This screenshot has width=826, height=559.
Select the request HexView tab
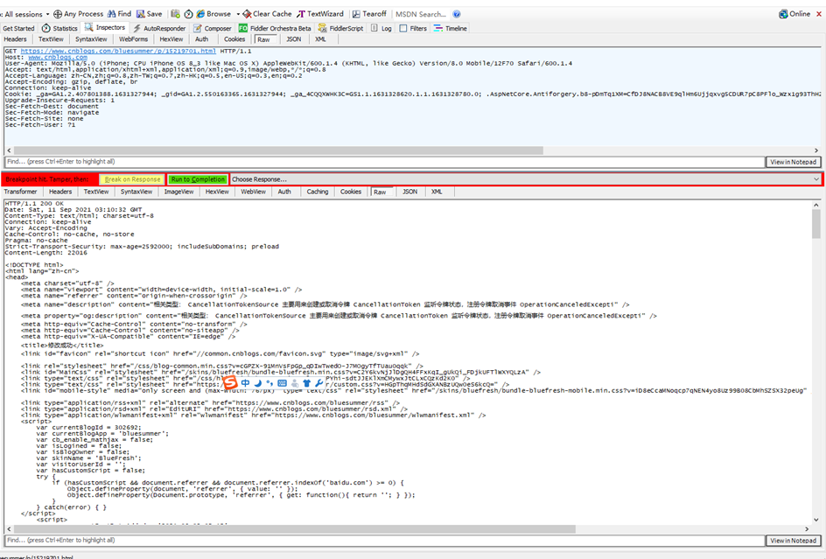pyautogui.click(x=171, y=39)
